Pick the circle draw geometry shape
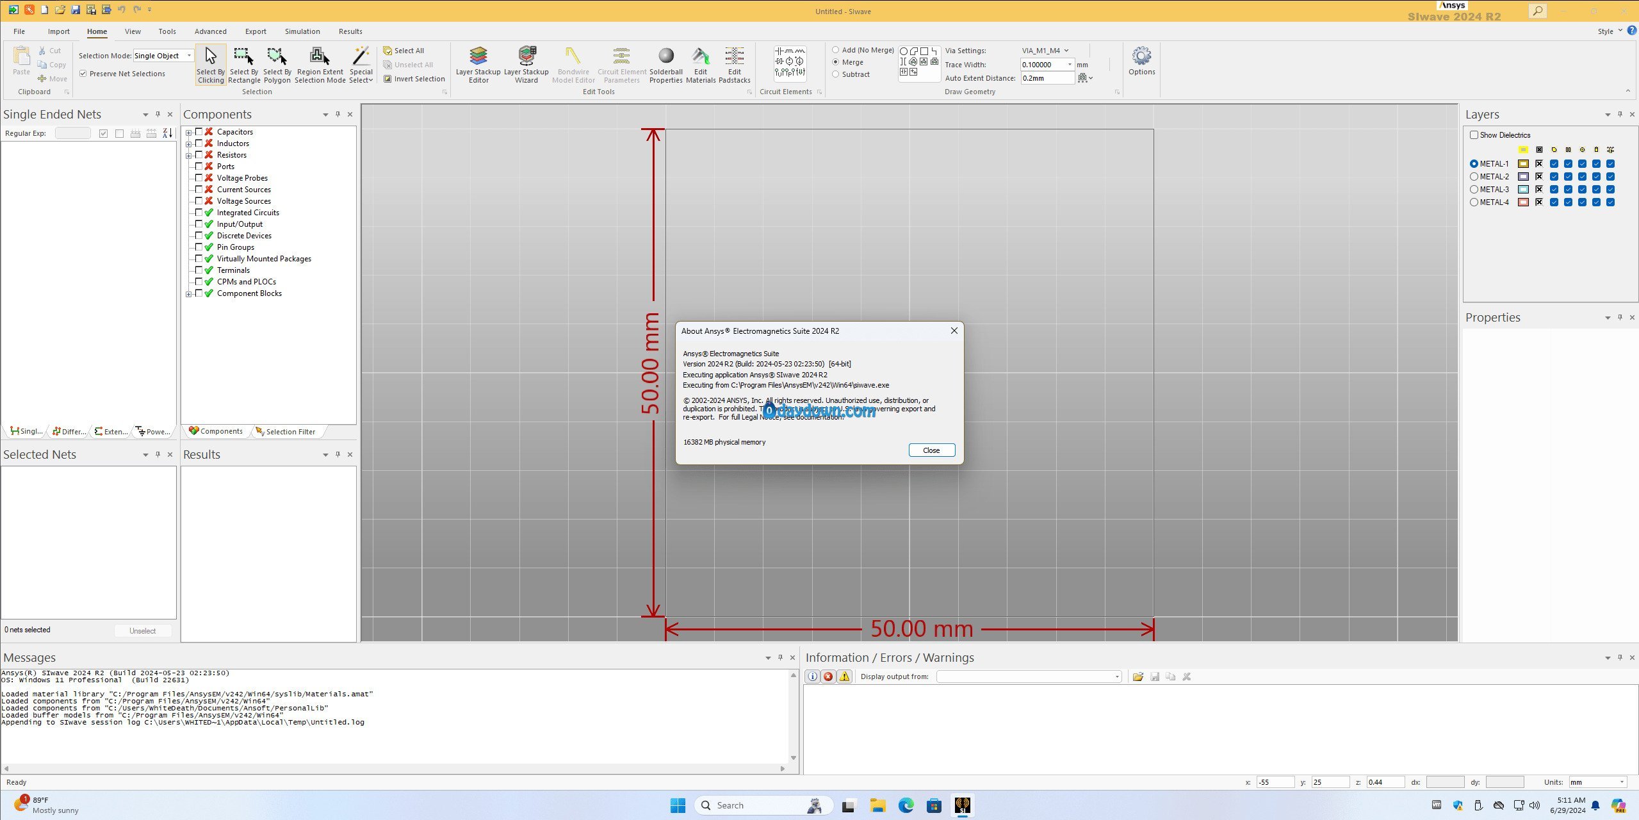The height and width of the screenshot is (820, 1639). [x=904, y=51]
